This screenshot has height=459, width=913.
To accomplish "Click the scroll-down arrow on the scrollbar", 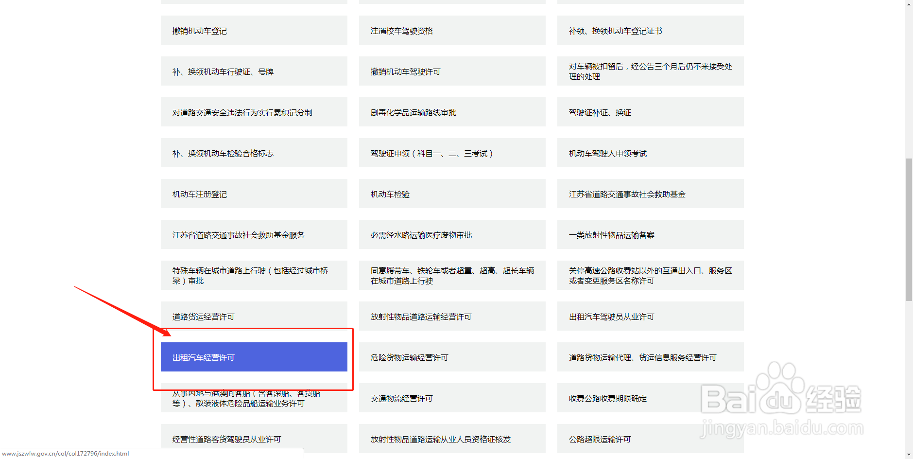I will [908, 455].
